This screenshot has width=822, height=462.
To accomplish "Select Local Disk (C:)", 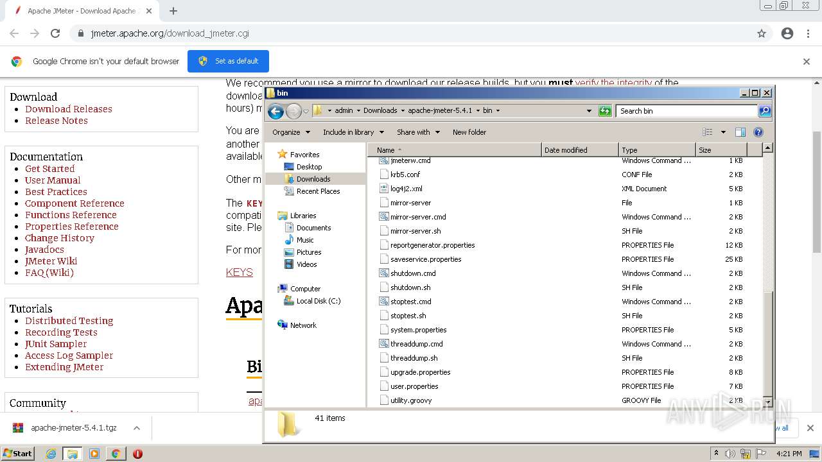I will click(x=319, y=301).
